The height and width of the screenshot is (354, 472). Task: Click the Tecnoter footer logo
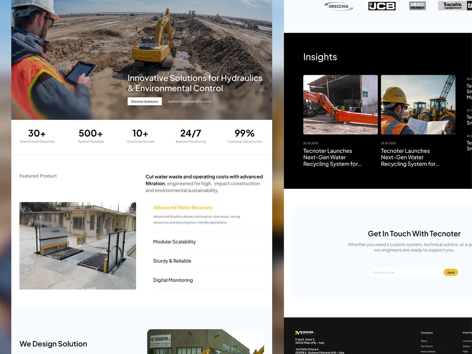point(305,333)
